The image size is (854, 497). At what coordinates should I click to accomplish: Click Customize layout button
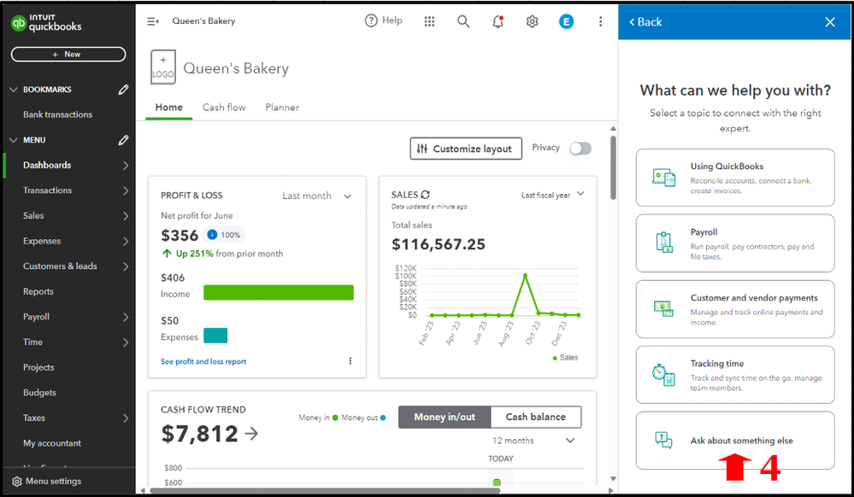(x=466, y=149)
